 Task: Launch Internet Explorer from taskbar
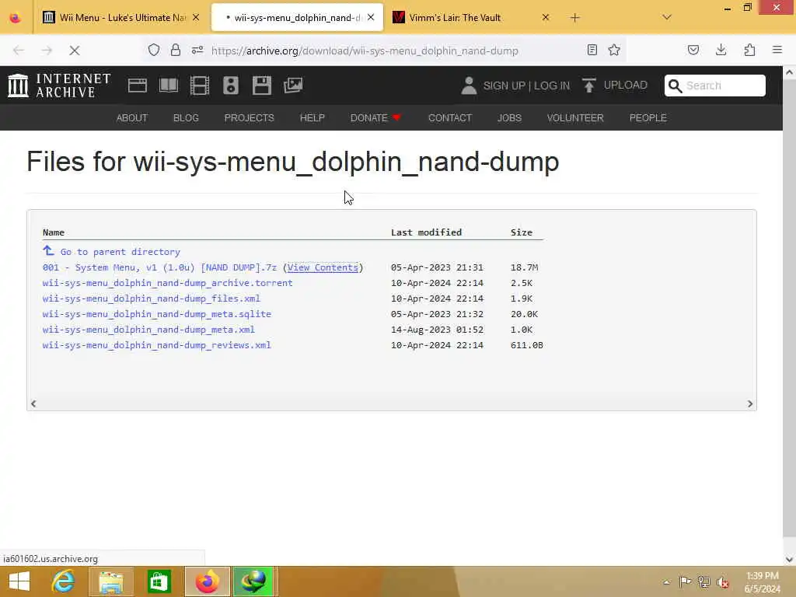coord(64,581)
